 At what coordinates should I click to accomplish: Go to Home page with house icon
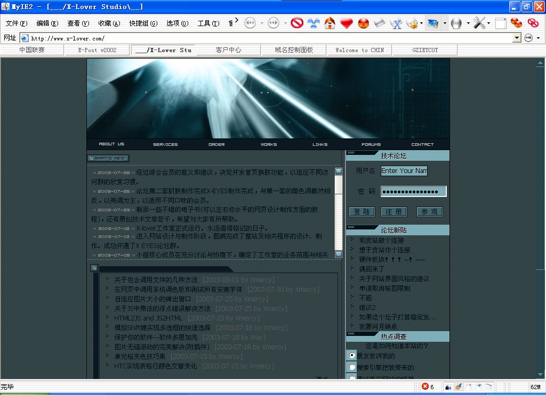(330, 23)
